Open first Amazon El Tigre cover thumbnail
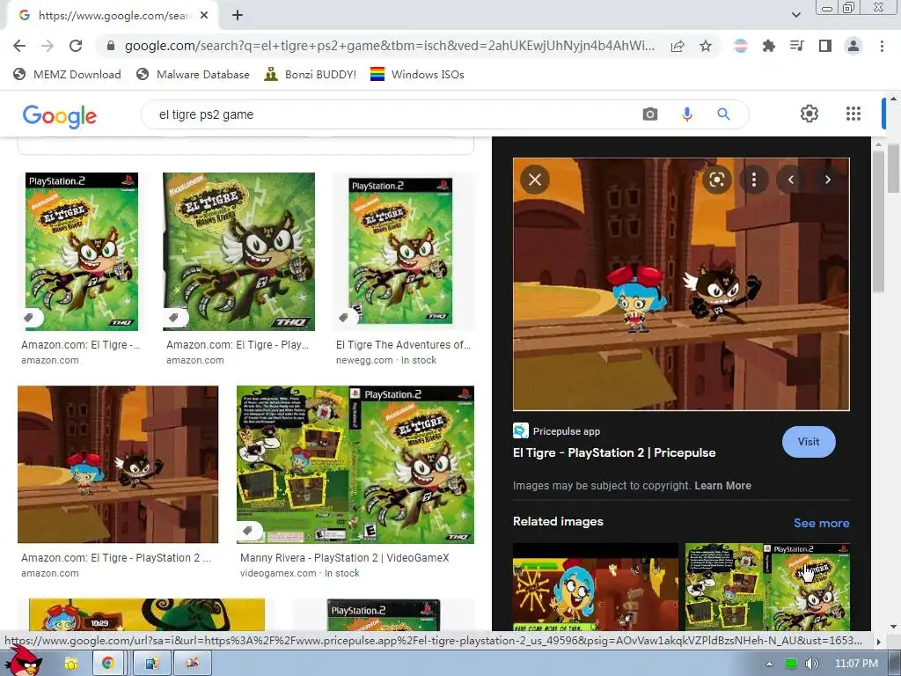This screenshot has width=901, height=676. click(x=82, y=252)
